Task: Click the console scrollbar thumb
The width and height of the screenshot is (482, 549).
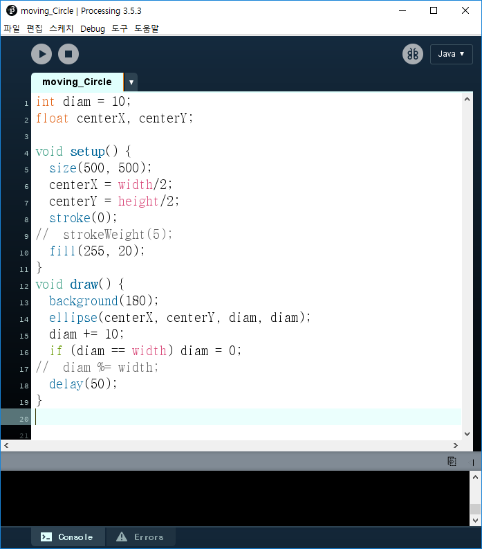Action: tap(475, 509)
